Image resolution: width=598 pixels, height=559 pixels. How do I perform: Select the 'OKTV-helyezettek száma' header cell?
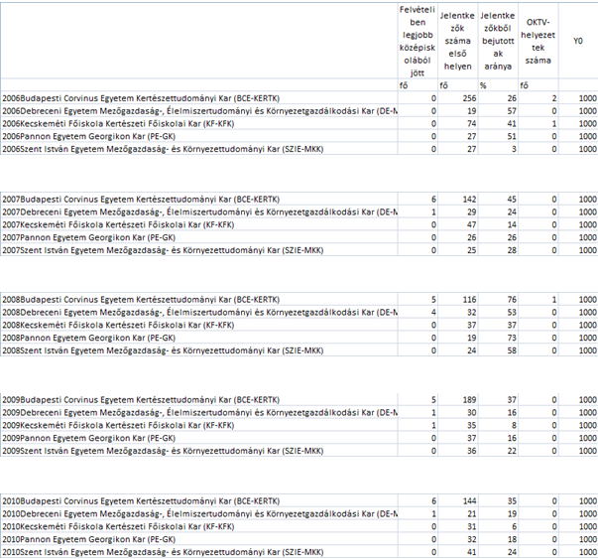[x=538, y=41]
